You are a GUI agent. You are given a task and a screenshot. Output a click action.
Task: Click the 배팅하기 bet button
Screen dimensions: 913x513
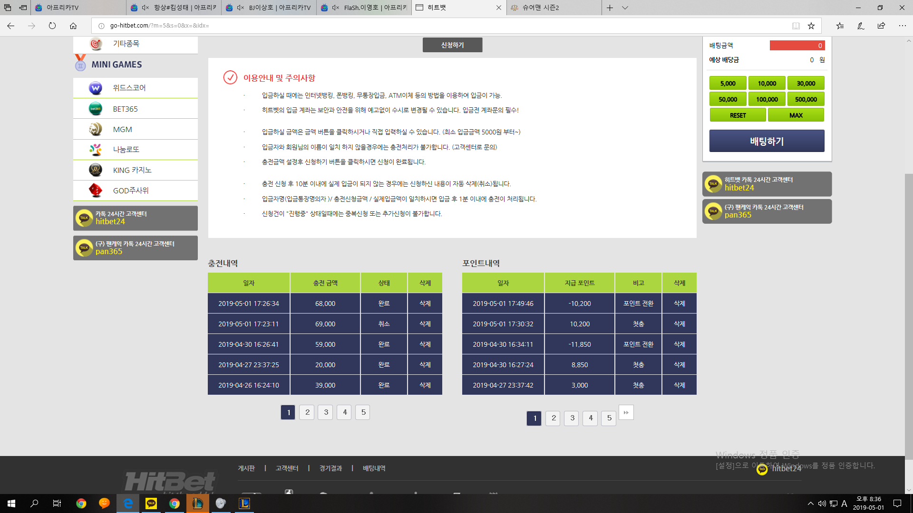(x=767, y=141)
